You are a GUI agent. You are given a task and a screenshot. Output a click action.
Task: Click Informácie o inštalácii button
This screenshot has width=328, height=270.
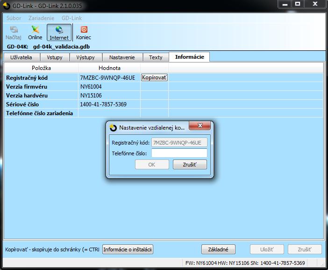tap(128, 249)
